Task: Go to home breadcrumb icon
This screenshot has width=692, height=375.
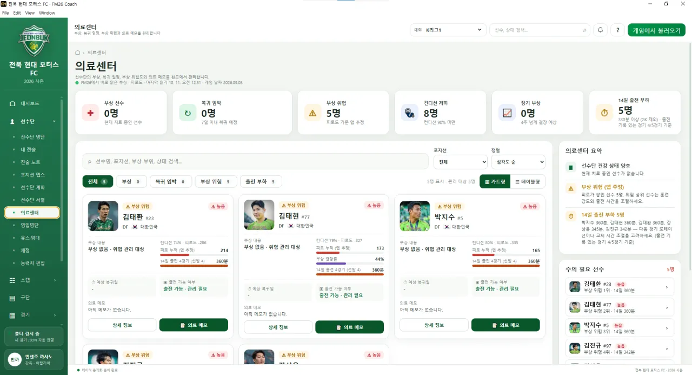Action: pos(78,52)
